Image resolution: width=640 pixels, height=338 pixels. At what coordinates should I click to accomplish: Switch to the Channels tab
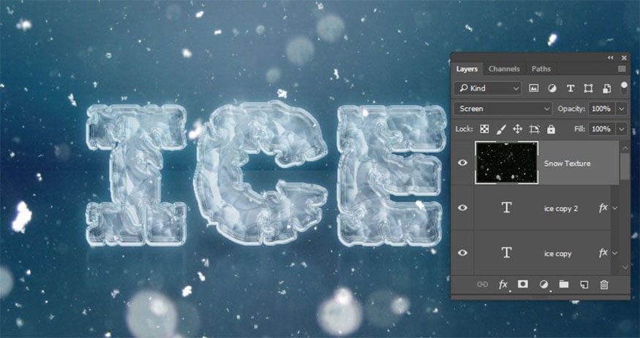pyautogui.click(x=504, y=69)
